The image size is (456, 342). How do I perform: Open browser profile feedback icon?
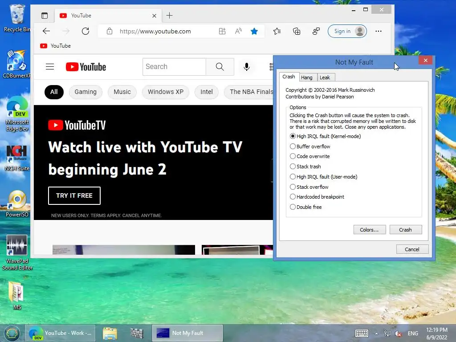tap(316, 31)
